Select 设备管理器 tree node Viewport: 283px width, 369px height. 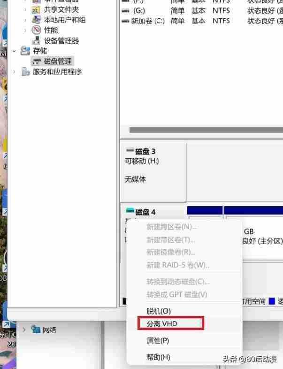[61, 41]
